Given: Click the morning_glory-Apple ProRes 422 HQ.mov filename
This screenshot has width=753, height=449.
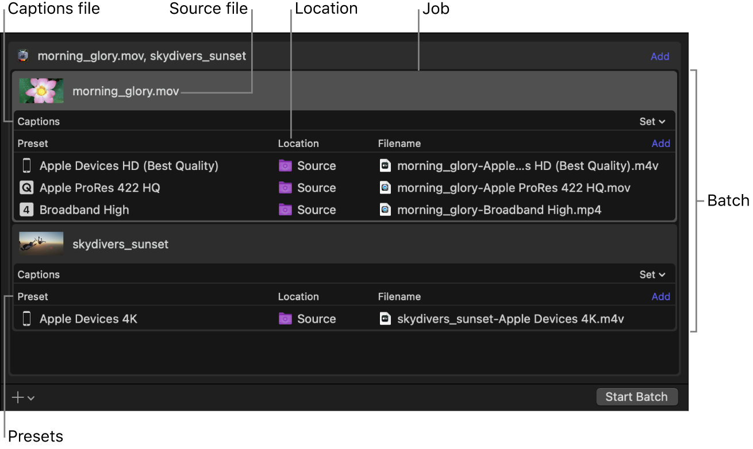Looking at the screenshot, I should click(x=513, y=188).
